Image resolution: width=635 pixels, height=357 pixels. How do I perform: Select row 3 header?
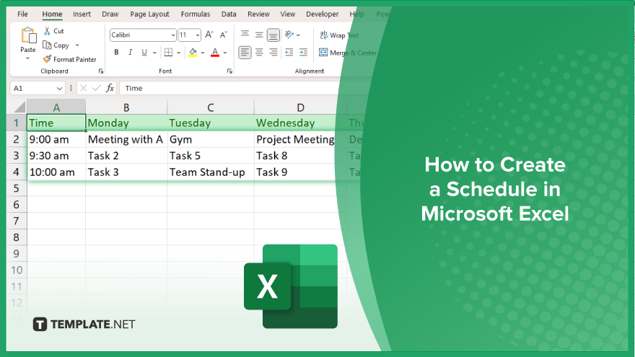16,156
